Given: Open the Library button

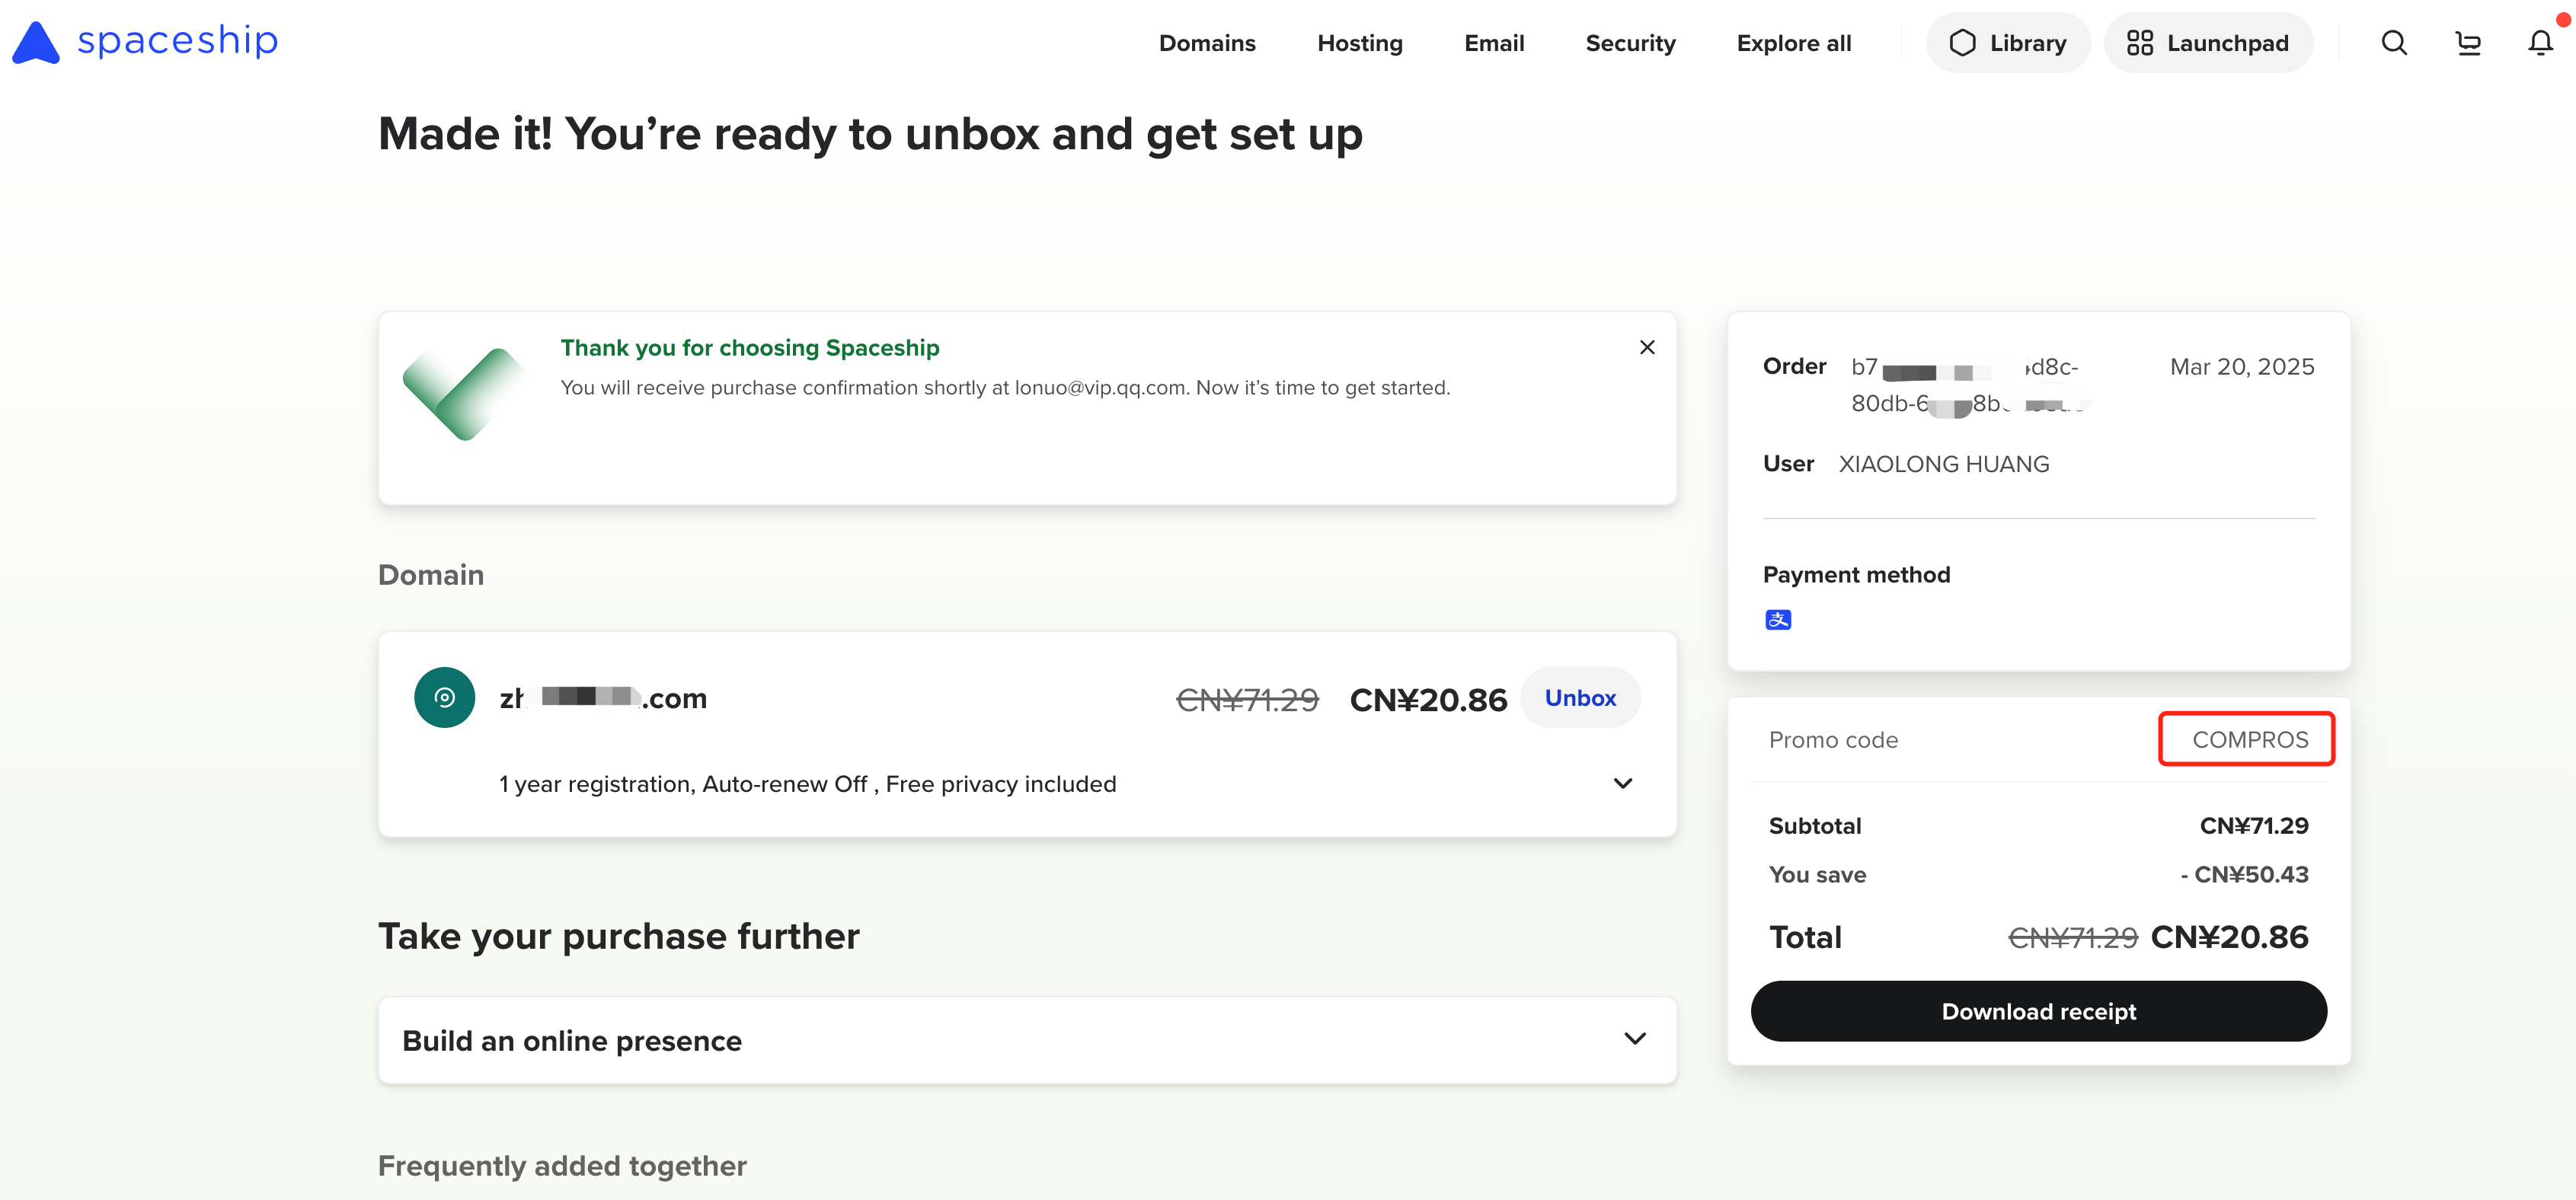Looking at the screenshot, I should coord(2008,43).
